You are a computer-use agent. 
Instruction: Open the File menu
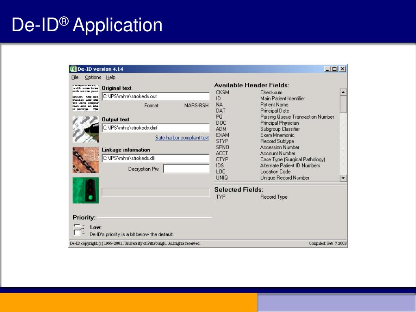[x=75, y=78]
